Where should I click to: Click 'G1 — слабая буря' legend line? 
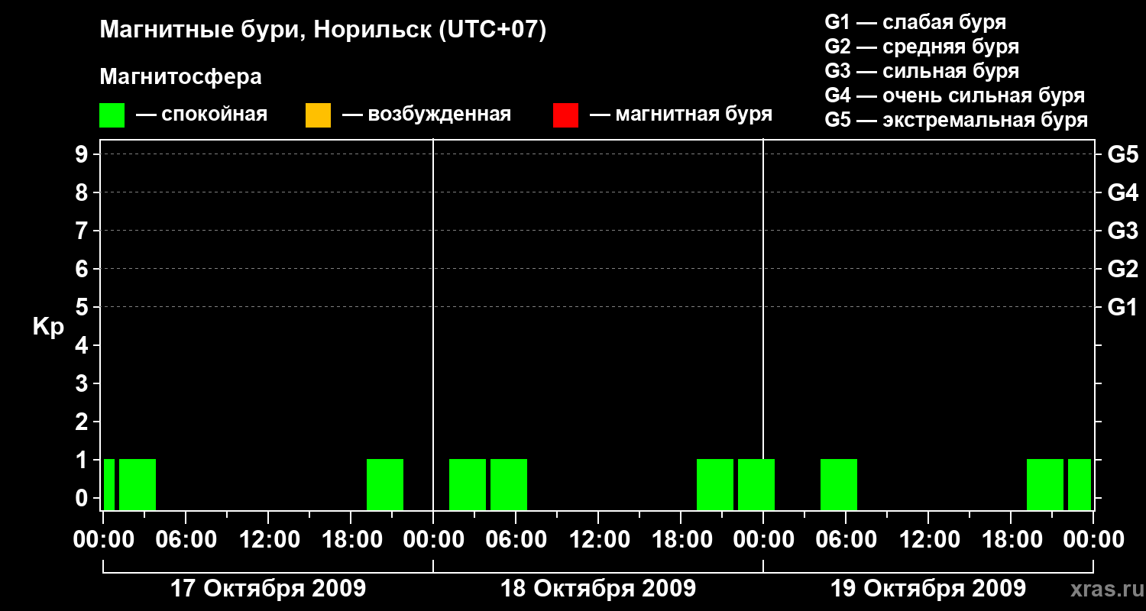click(915, 22)
